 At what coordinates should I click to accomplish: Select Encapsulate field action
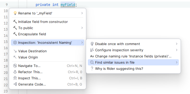pos(48,34)
